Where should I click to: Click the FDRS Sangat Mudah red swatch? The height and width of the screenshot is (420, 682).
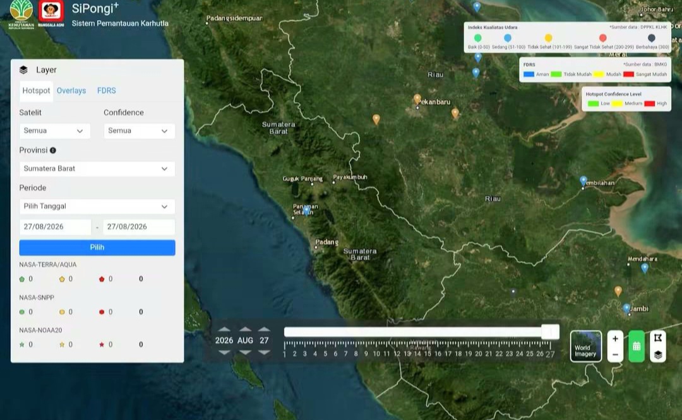click(x=628, y=74)
